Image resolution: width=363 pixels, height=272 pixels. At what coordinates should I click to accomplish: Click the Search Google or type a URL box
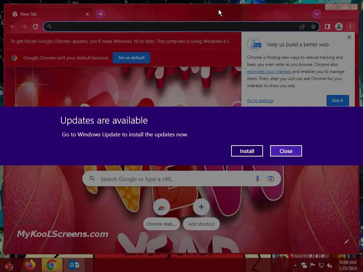tap(181, 179)
